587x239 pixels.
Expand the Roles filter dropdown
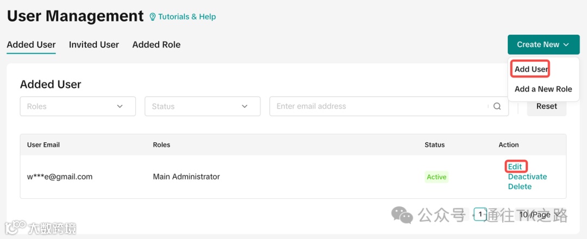(x=77, y=106)
